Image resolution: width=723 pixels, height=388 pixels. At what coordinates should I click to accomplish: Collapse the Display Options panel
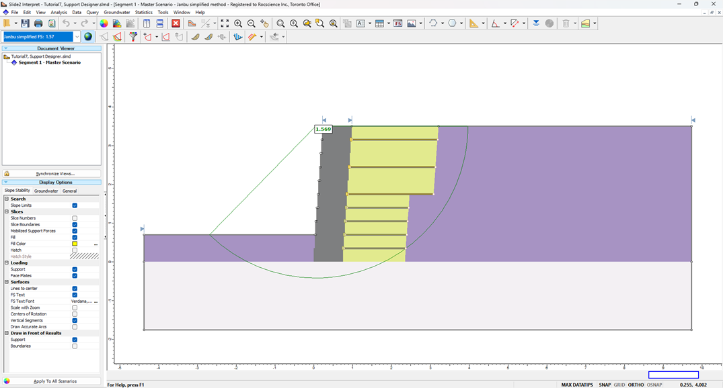pos(5,183)
